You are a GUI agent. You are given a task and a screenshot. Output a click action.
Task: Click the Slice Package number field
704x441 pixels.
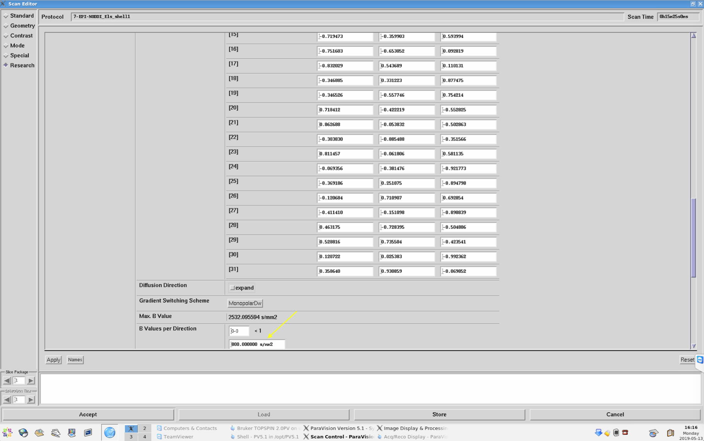point(19,381)
